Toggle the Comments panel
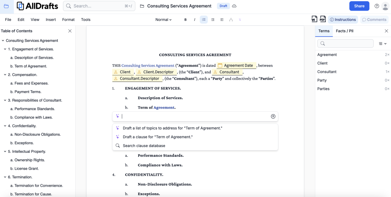 [x=374, y=20]
